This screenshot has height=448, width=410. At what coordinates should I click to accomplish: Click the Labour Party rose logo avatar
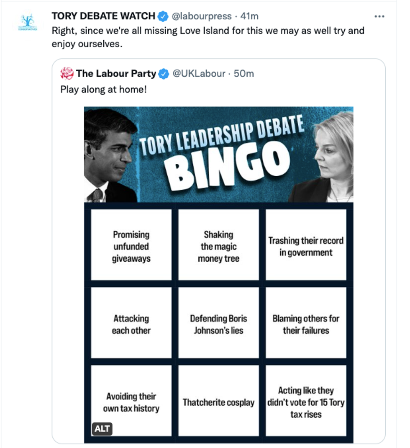(x=67, y=74)
